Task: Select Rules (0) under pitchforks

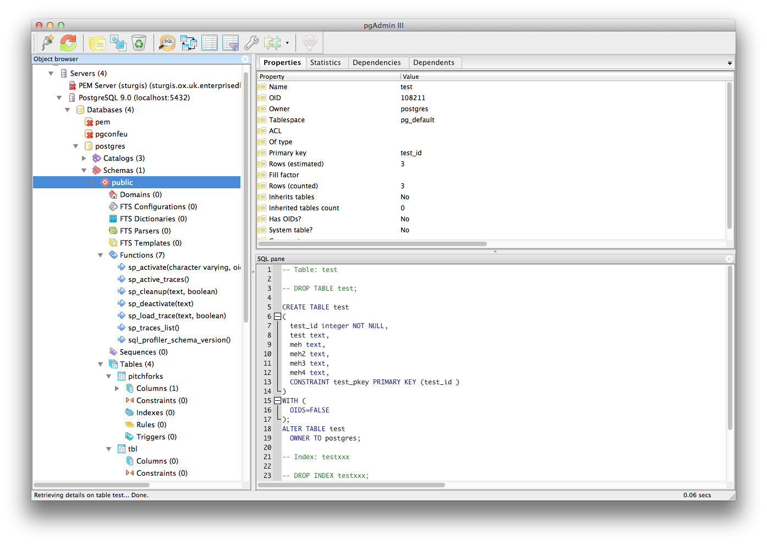Action: (151, 425)
